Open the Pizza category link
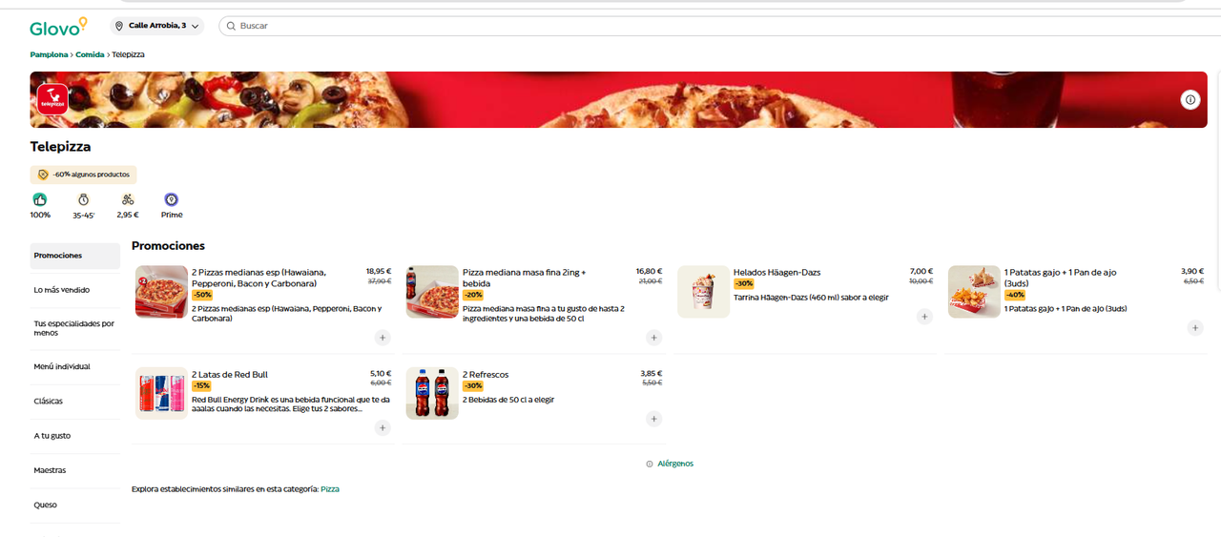Screen dimensions: 1221x537 pos(330,489)
